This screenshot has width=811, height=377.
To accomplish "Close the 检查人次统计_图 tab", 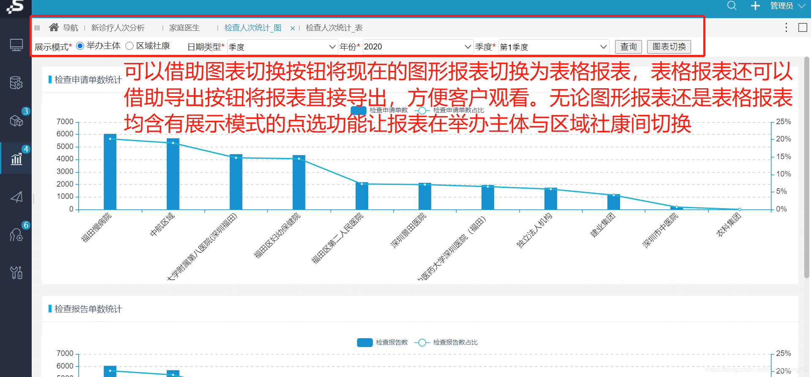I will [293, 28].
